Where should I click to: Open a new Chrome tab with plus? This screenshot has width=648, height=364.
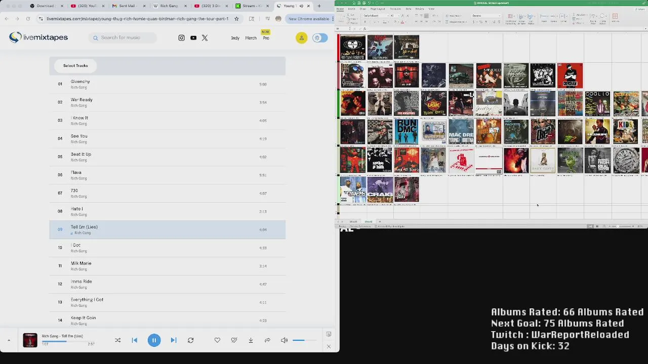(319, 6)
